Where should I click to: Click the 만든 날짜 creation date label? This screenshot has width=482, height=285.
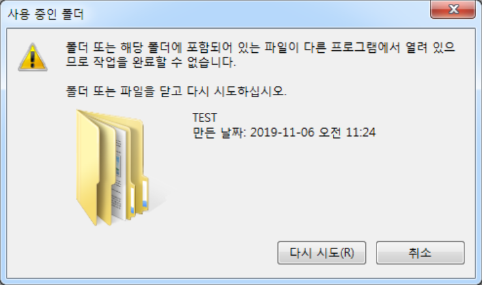pos(219,132)
